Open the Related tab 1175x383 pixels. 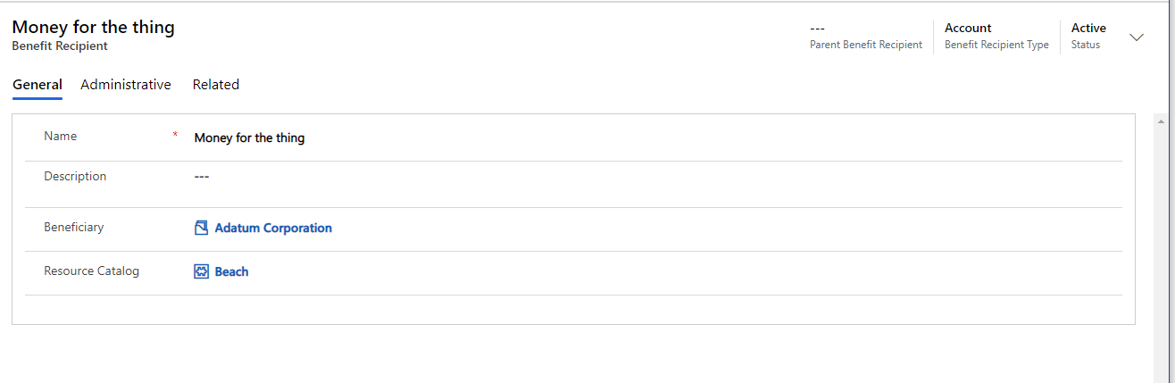tap(216, 85)
